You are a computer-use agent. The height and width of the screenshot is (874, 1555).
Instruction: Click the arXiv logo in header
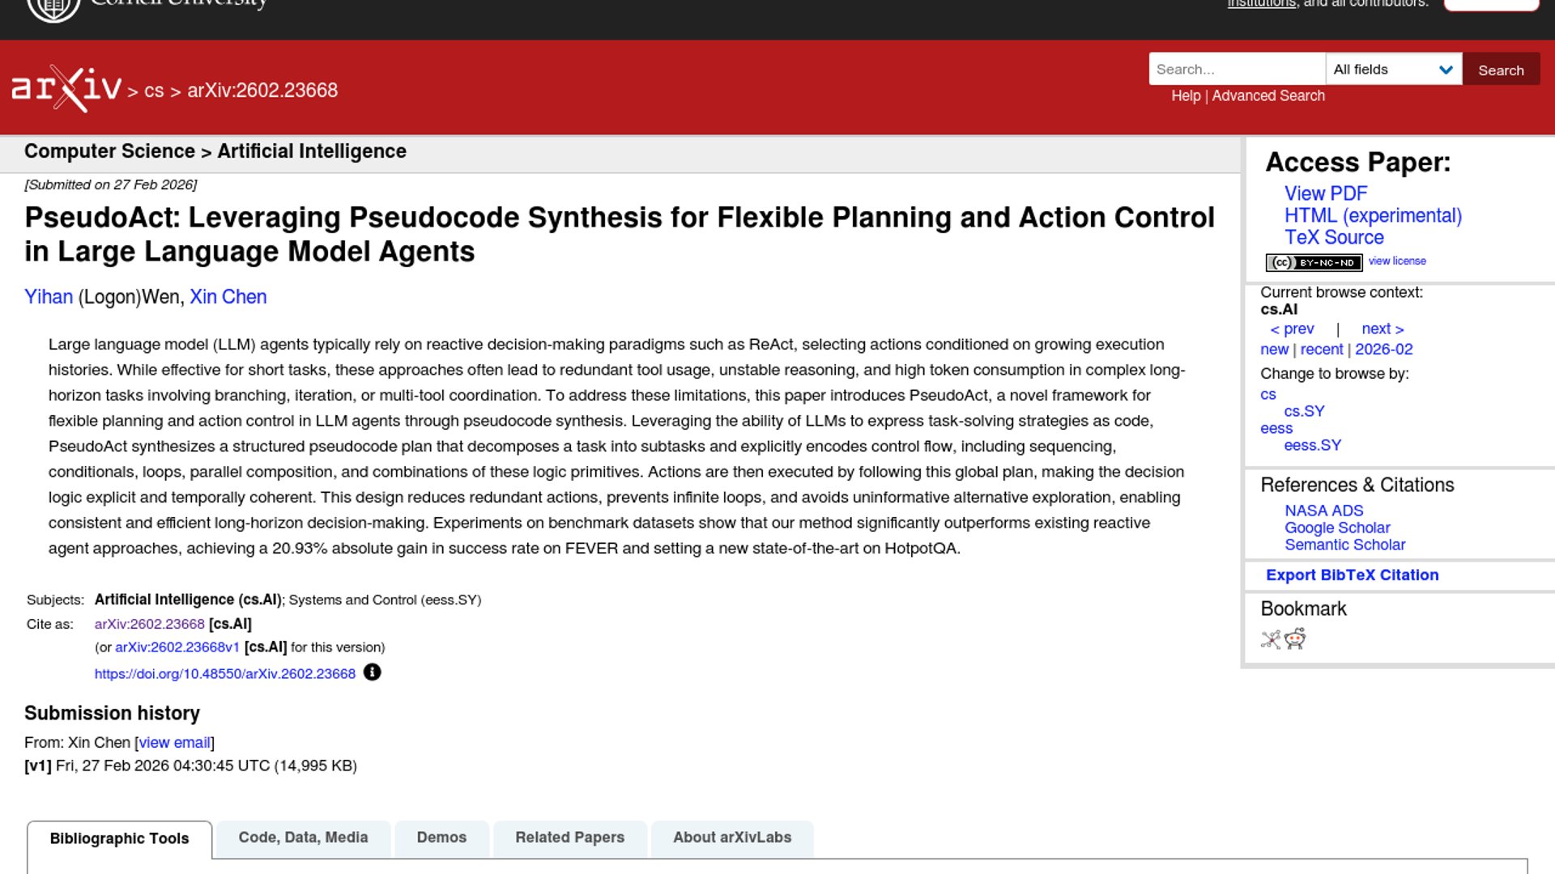click(x=66, y=87)
